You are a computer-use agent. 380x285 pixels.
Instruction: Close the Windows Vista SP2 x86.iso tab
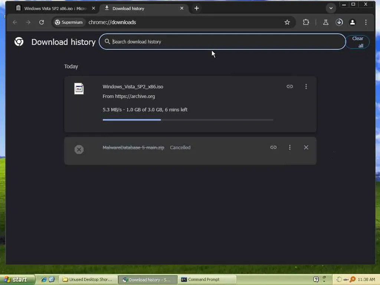[x=93, y=8]
